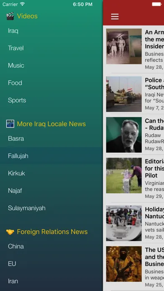The image size is (164, 291).
Task: Open the tanks with flag thumbnail
Action: click(x=124, y=94)
